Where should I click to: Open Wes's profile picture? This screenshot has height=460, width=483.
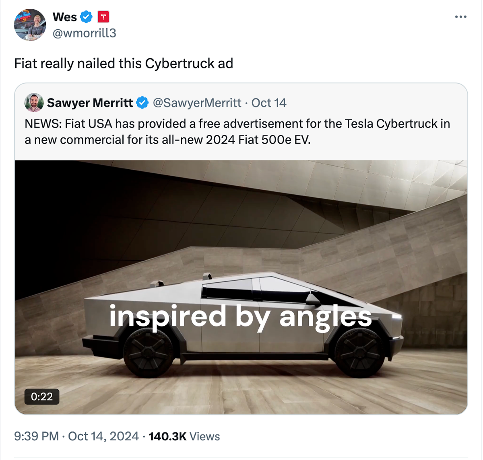click(x=30, y=25)
